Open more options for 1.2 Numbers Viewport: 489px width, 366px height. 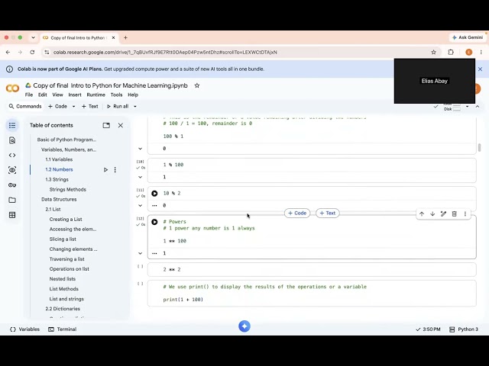click(115, 169)
